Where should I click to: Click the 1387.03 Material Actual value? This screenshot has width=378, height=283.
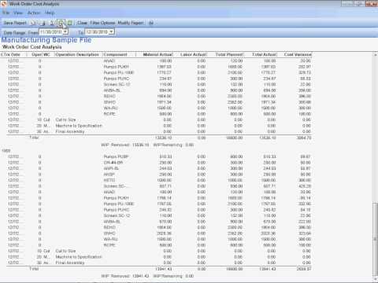point(165,67)
